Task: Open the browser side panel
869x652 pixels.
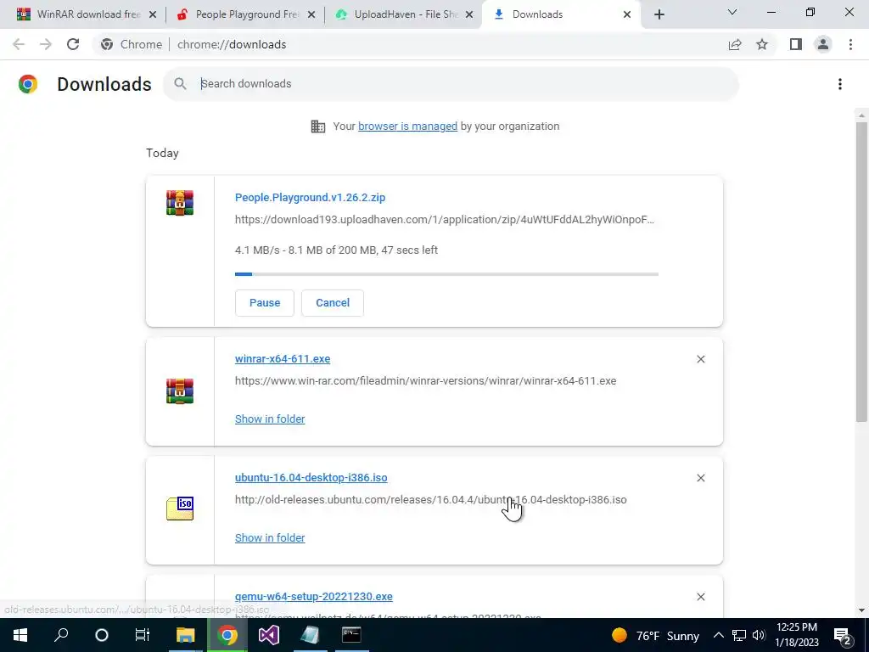Action: click(796, 44)
